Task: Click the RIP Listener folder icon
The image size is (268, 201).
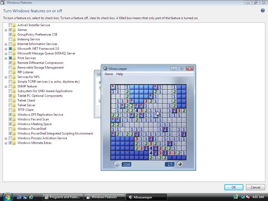Action: 14,72
